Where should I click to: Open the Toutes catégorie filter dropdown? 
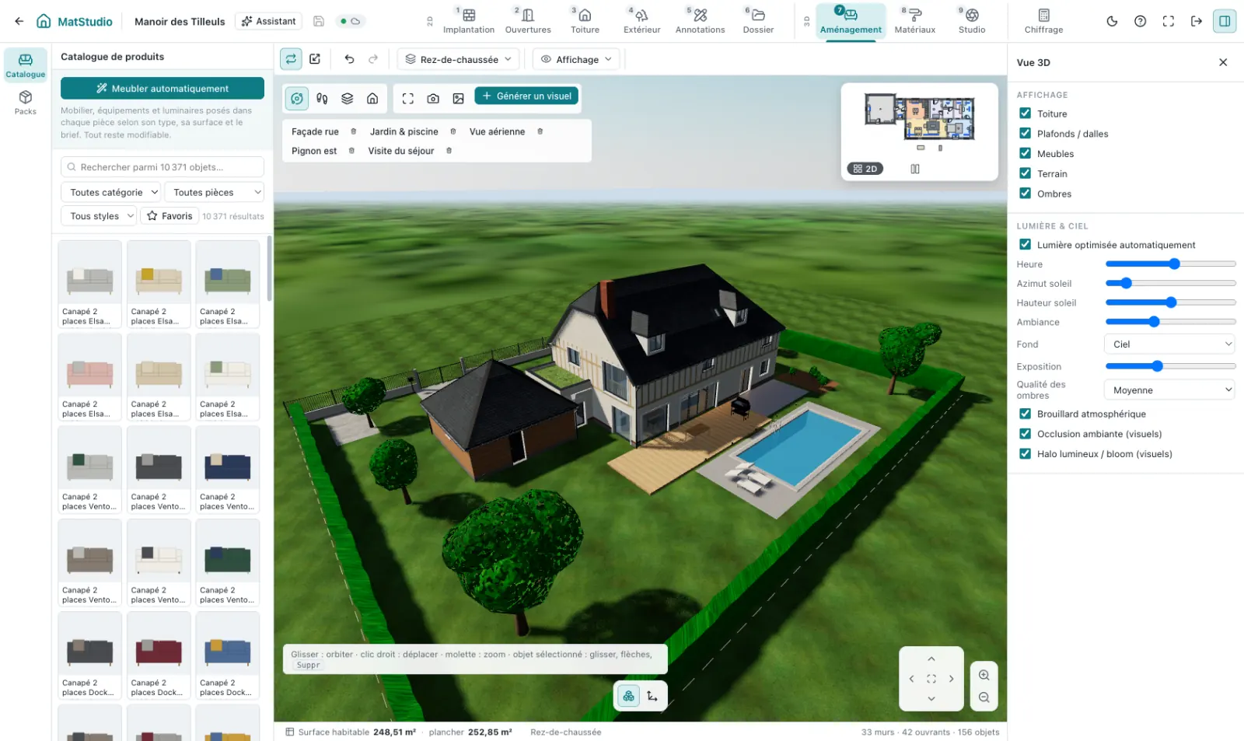[x=110, y=192]
